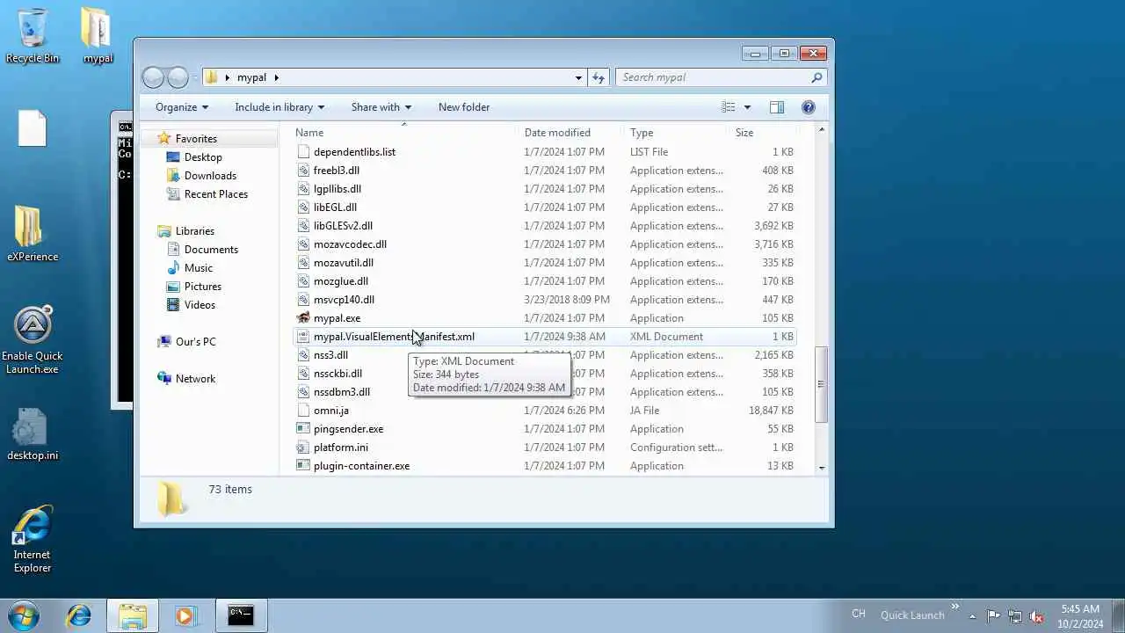Select the blank file icon on the desktop
Screen dimensions: 1125x633
[33, 128]
